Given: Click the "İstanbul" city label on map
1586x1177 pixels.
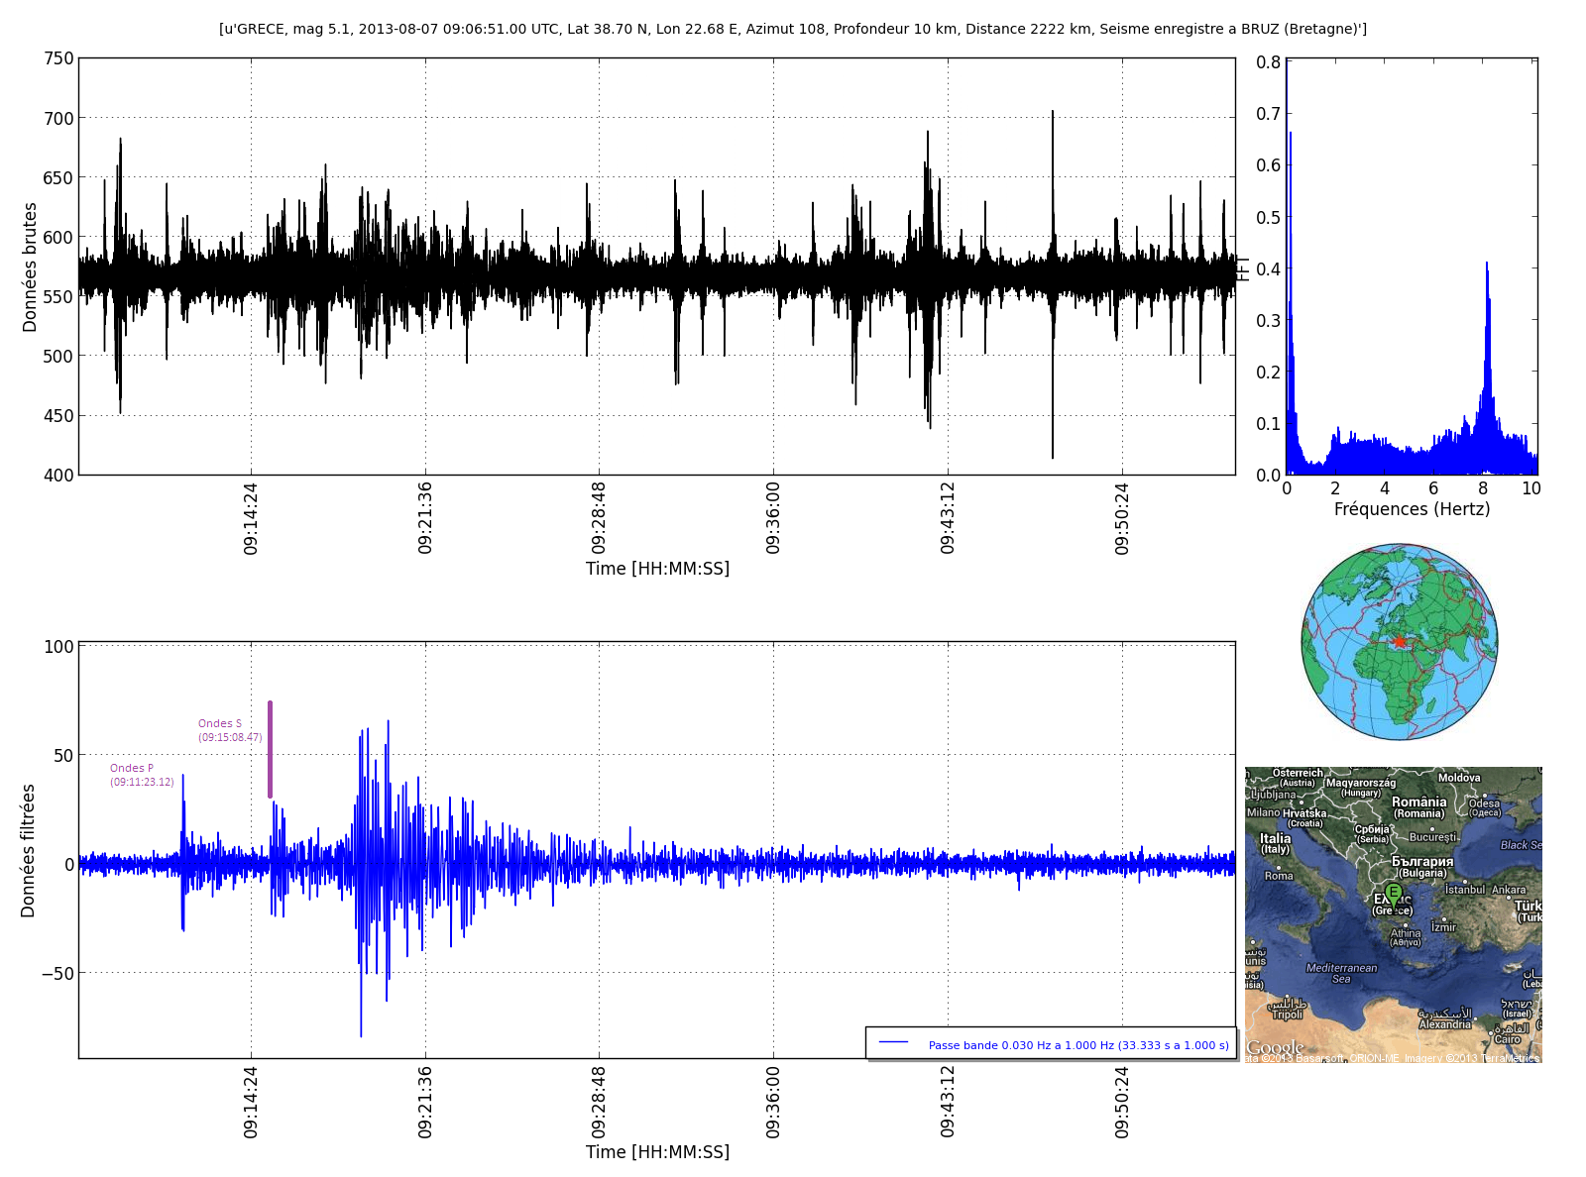Looking at the screenshot, I should tap(1465, 890).
